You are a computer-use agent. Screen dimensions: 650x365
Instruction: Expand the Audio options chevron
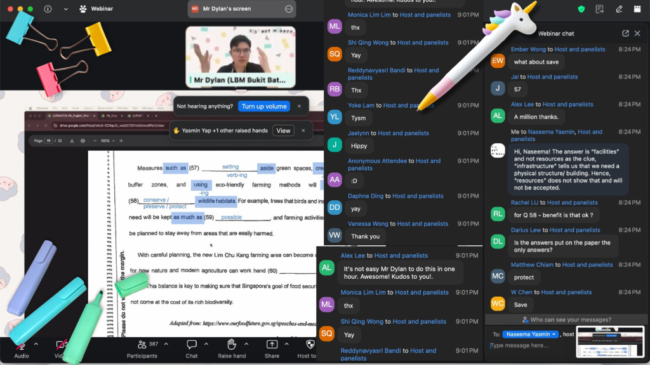tap(36, 344)
